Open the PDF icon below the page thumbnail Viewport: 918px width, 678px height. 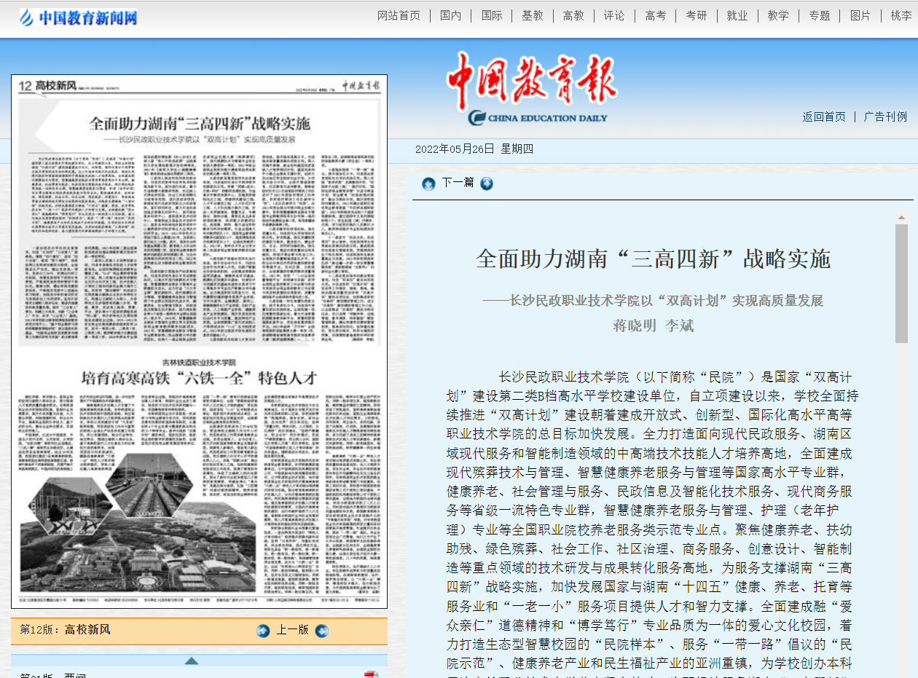pos(371,674)
